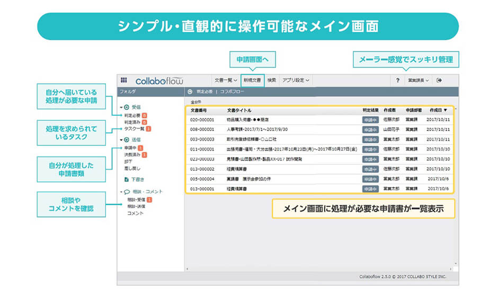Click 申請中 status badge for 020-000001
The image size is (498, 297).
(370, 120)
